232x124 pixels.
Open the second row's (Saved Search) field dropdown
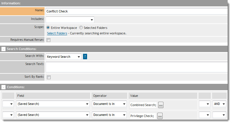pyautogui.click(x=53, y=115)
